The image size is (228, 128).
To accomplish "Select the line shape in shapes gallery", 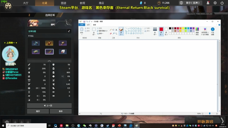I will (126, 29).
